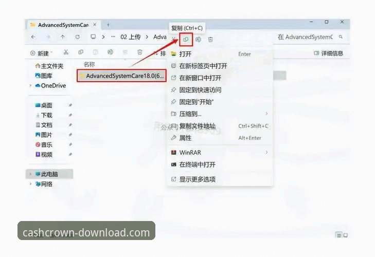Click the chevron after 02 上传

[x=147, y=37]
